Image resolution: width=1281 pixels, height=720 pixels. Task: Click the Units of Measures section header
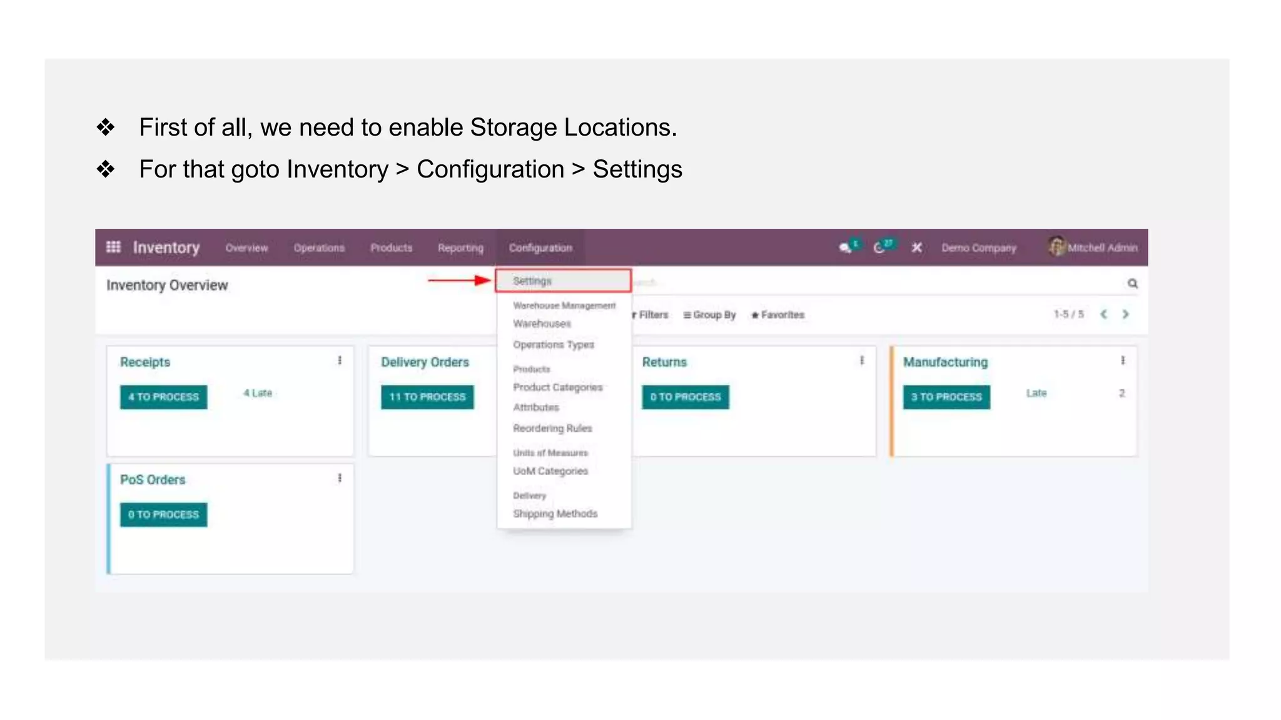[x=550, y=453]
